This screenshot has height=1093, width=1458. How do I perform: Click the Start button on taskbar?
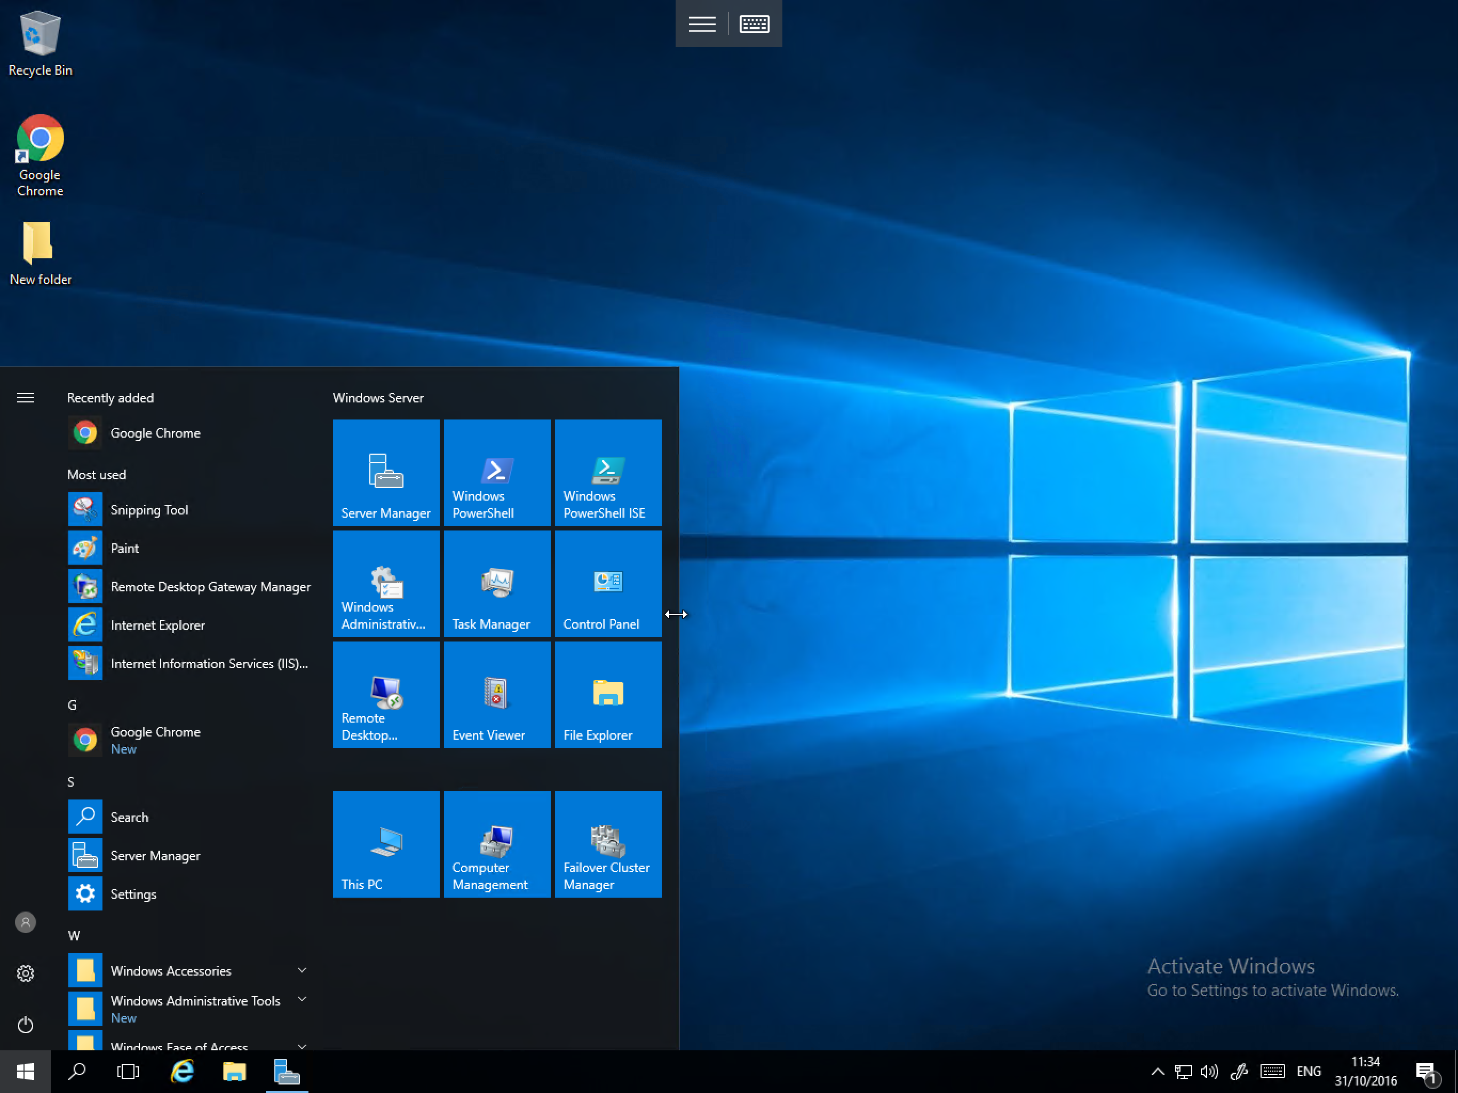(25, 1072)
